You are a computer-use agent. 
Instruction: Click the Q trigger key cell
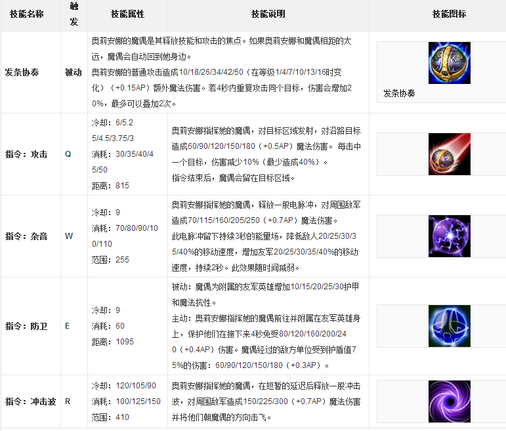tap(68, 154)
